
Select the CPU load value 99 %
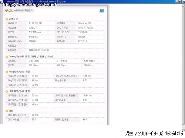pos(34,120)
